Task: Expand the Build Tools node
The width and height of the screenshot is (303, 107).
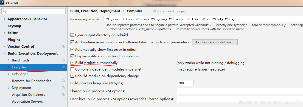Action: (x=9, y=60)
